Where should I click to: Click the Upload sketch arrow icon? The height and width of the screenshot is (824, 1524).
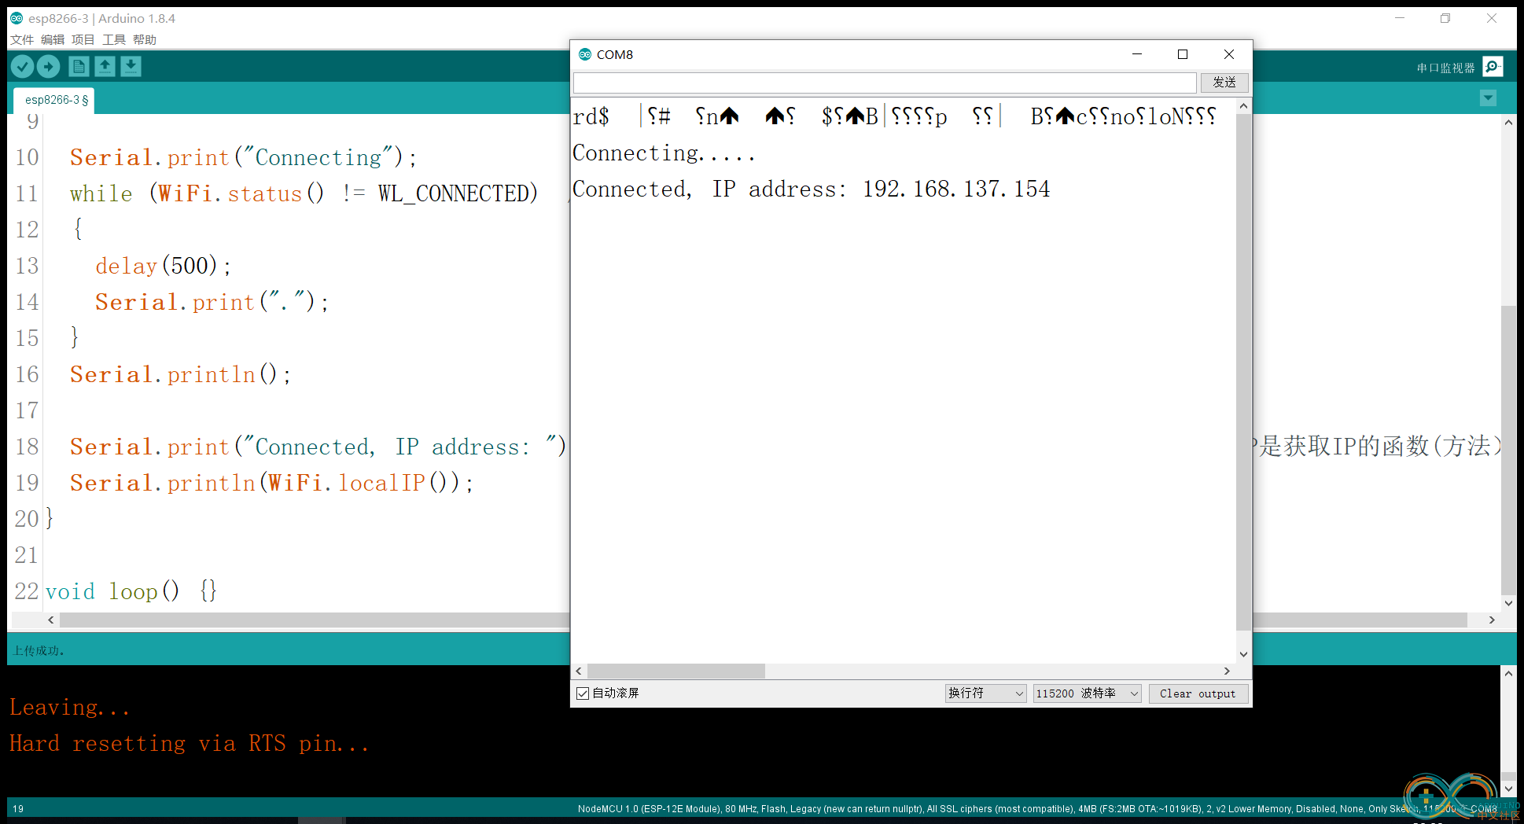click(49, 67)
